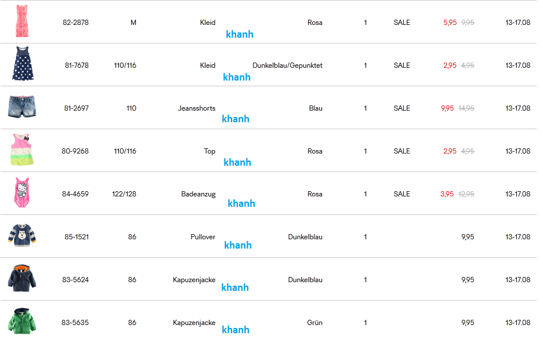
Task: Open article number 81-2697
Action: click(76, 108)
